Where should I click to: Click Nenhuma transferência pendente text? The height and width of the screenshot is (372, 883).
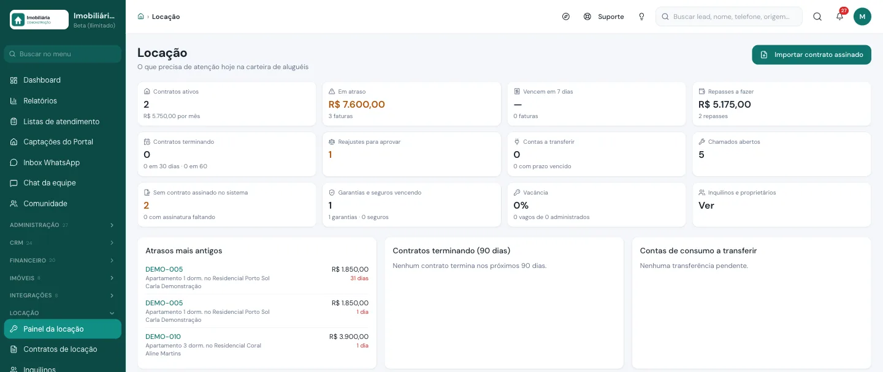coord(694,266)
